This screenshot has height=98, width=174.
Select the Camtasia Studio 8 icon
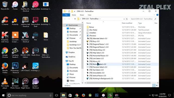[15, 53]
